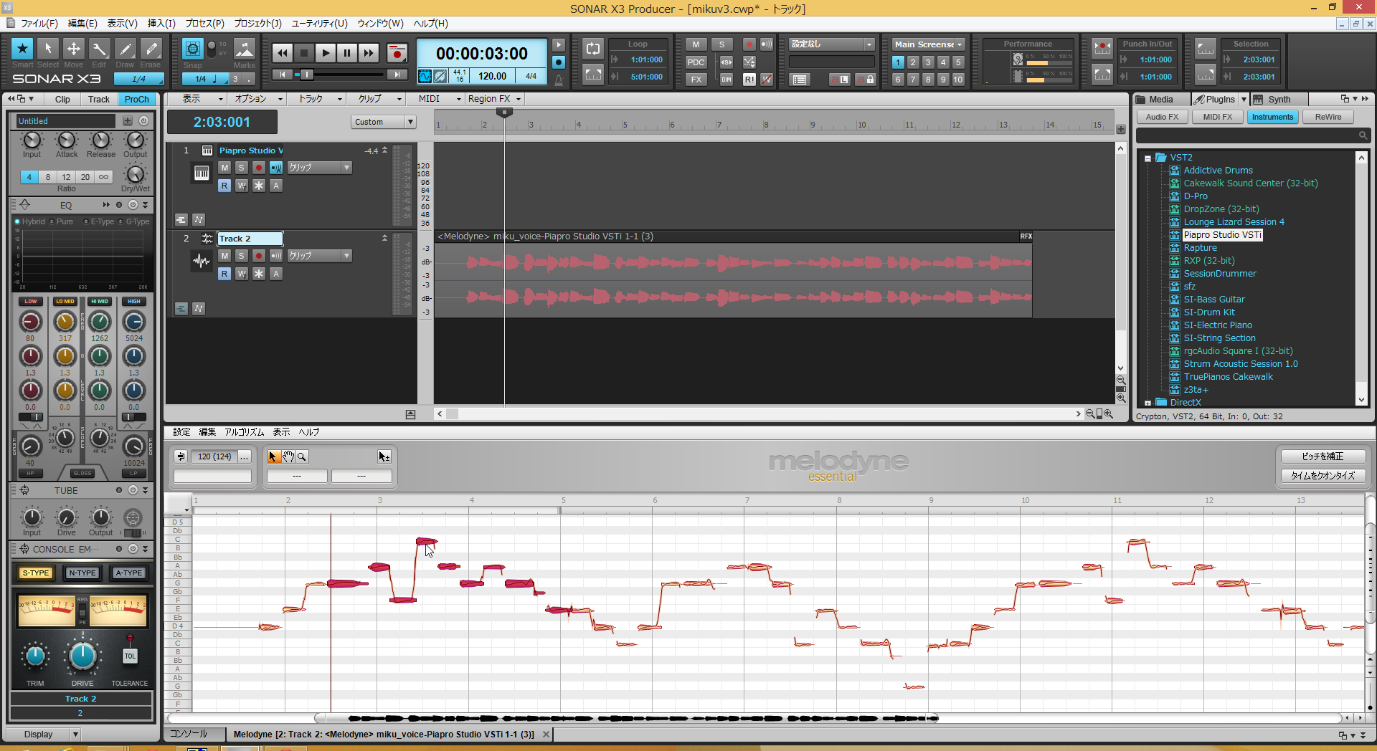The height and width of the screenshot is (751, 1377).
Task: Pause the transport
Action: tap(347, 52)
